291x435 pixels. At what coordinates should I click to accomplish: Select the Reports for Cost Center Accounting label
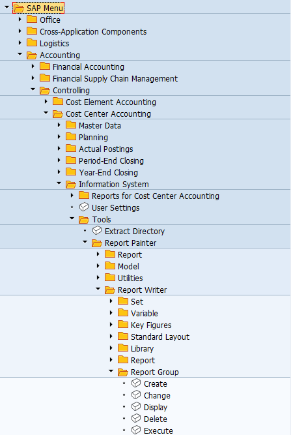point(156,196)
